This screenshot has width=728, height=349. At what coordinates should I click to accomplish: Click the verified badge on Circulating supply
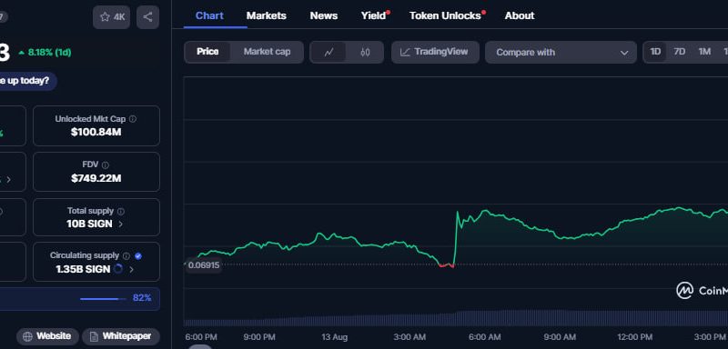tap(138, 255)
